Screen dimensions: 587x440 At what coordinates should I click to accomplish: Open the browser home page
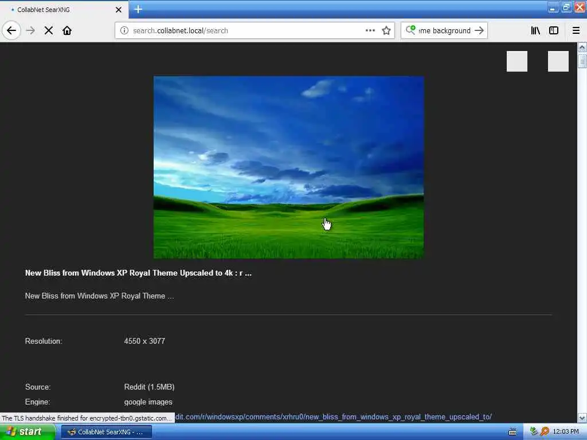pyautogui.click(x=67, y=30)
